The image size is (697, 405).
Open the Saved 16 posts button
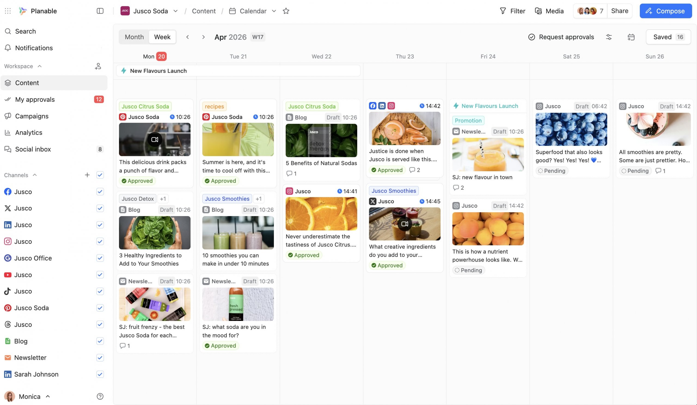668,37
